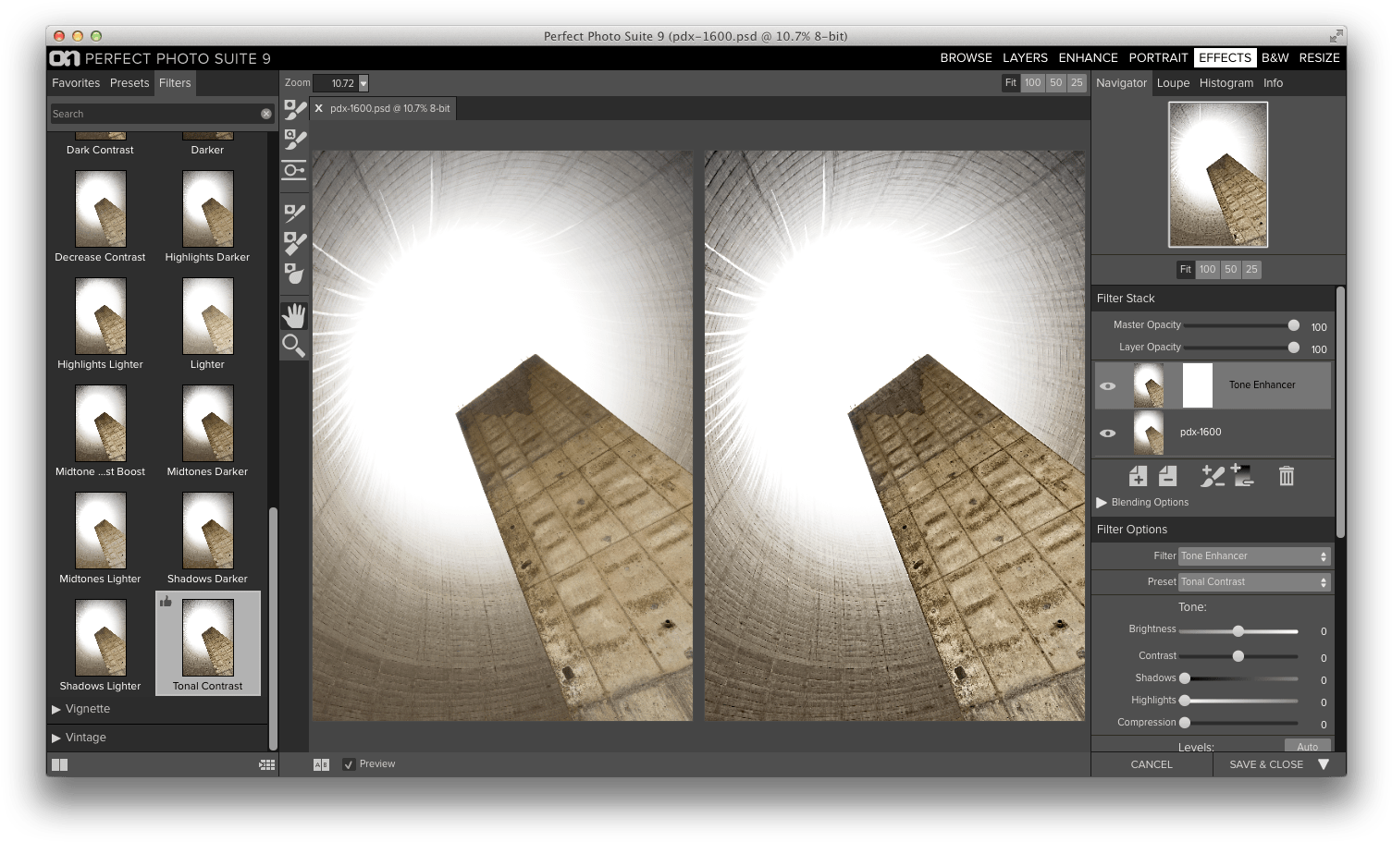1392x842 pixels.
Task: Activate the Pan hand tool
Action: pyautogui.click(x=294, y=315)
